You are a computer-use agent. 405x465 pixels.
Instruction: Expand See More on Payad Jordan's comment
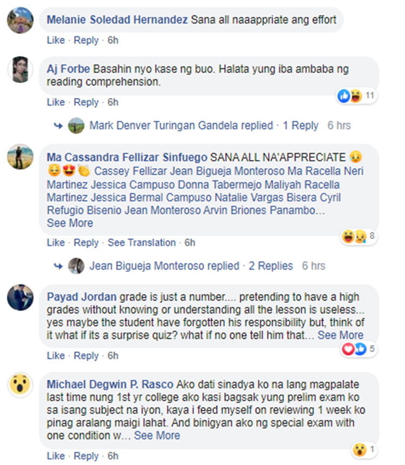(x=340, y=335)
